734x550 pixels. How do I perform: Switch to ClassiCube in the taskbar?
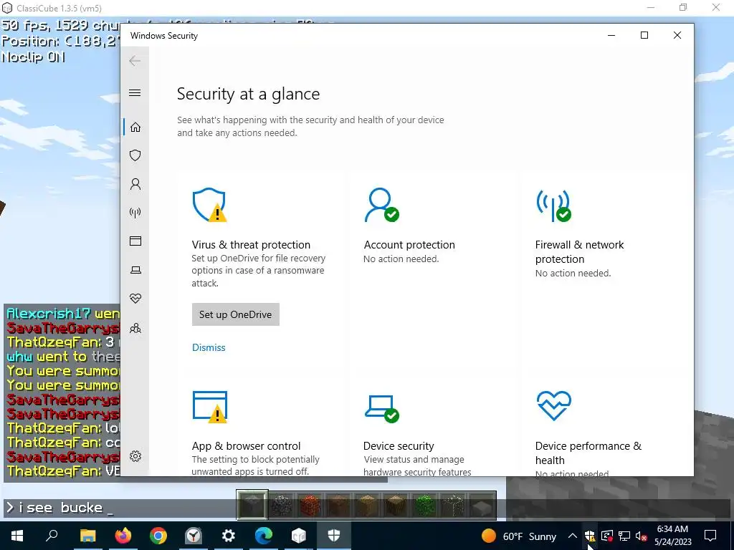click(299, 536)
